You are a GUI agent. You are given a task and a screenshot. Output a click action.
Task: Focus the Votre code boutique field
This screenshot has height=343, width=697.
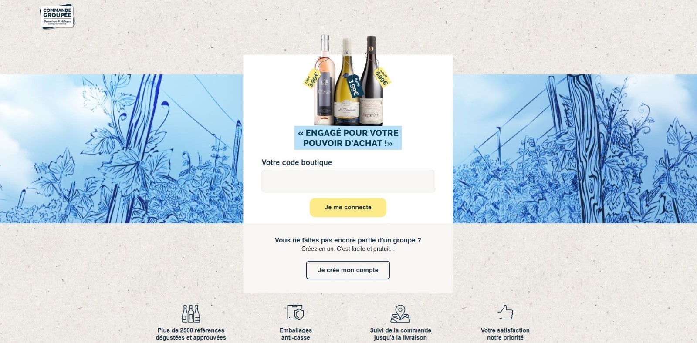[348, 181]
